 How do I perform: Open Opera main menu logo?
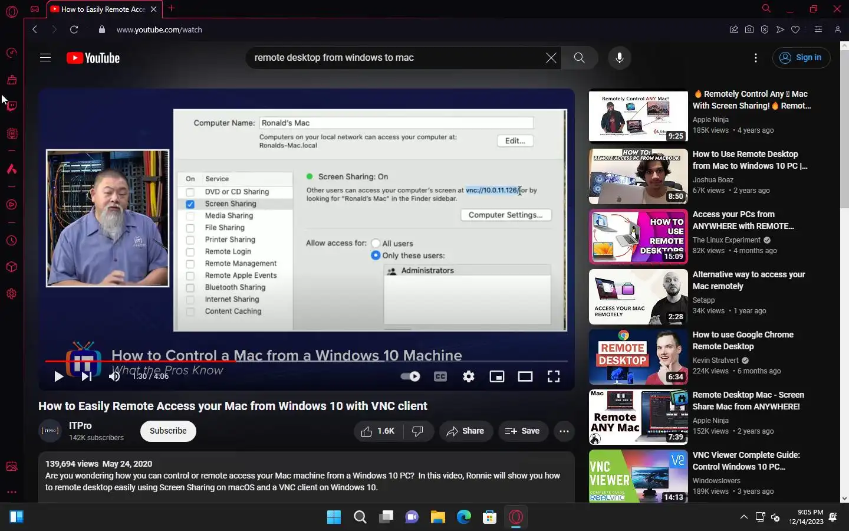[12, 11]
